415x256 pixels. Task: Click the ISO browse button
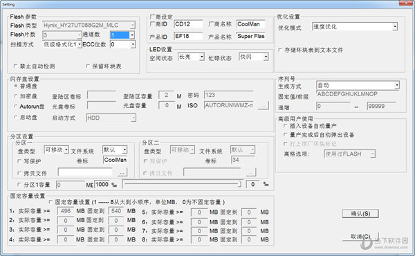point(264,106)
